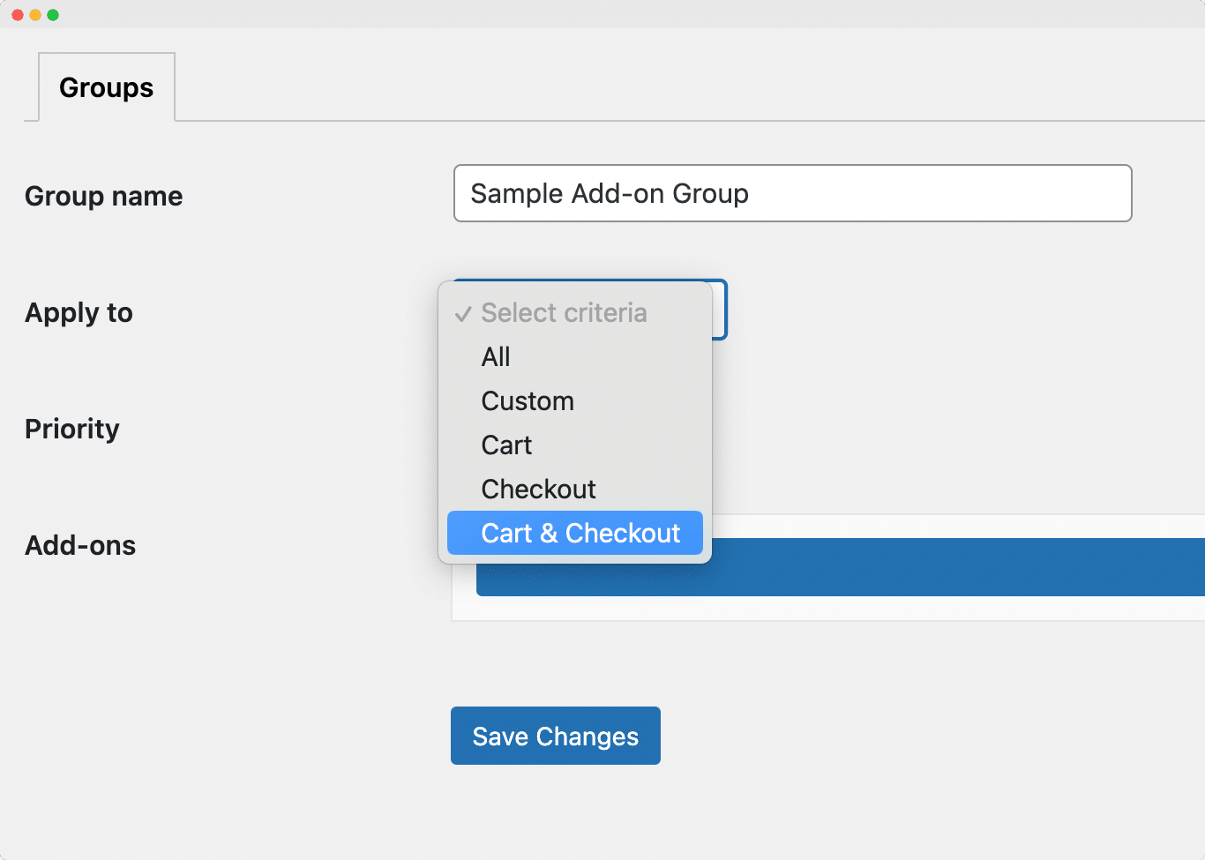Click the "Priority" label
1205x860 pixels.
[x=71, y=430]
